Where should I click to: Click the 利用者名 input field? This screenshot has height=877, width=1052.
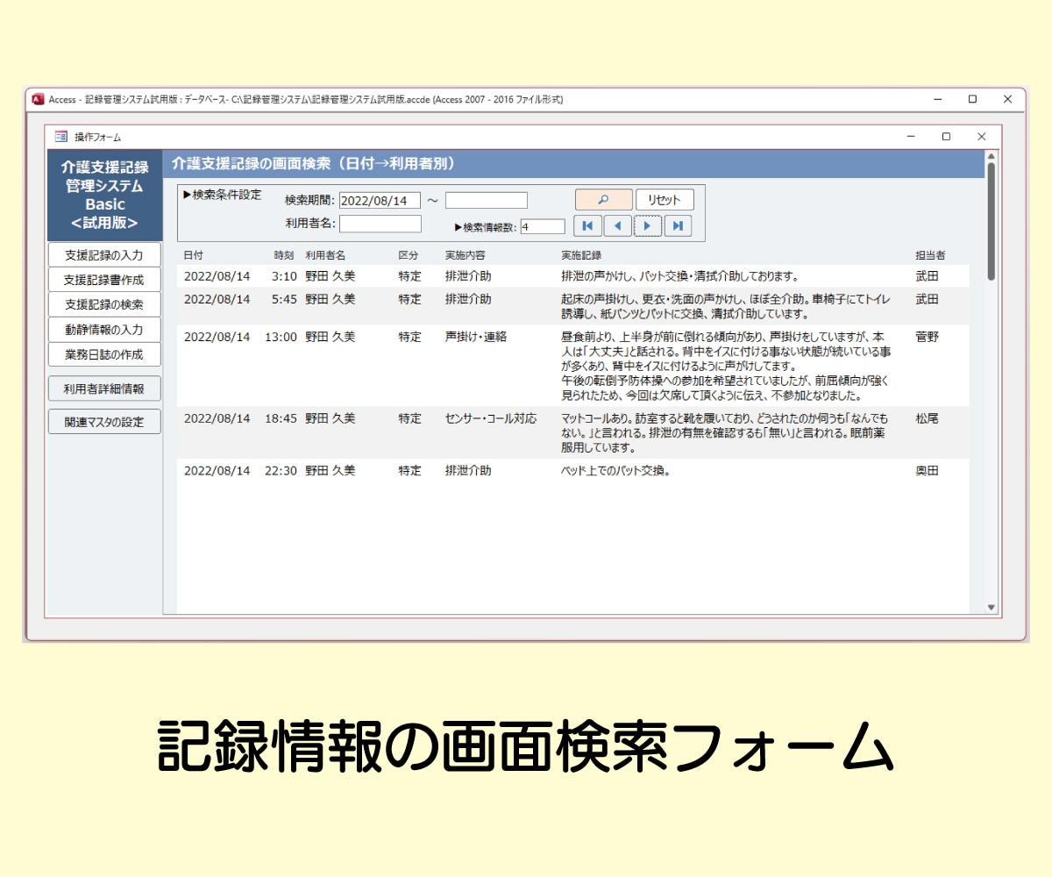380,224
